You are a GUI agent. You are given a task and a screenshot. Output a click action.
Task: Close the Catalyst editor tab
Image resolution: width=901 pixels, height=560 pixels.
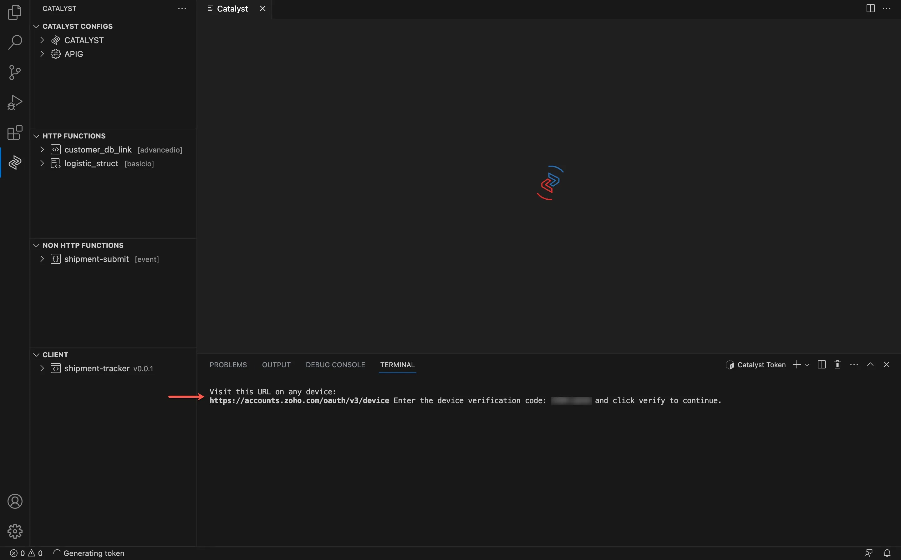tap(263, 8)
